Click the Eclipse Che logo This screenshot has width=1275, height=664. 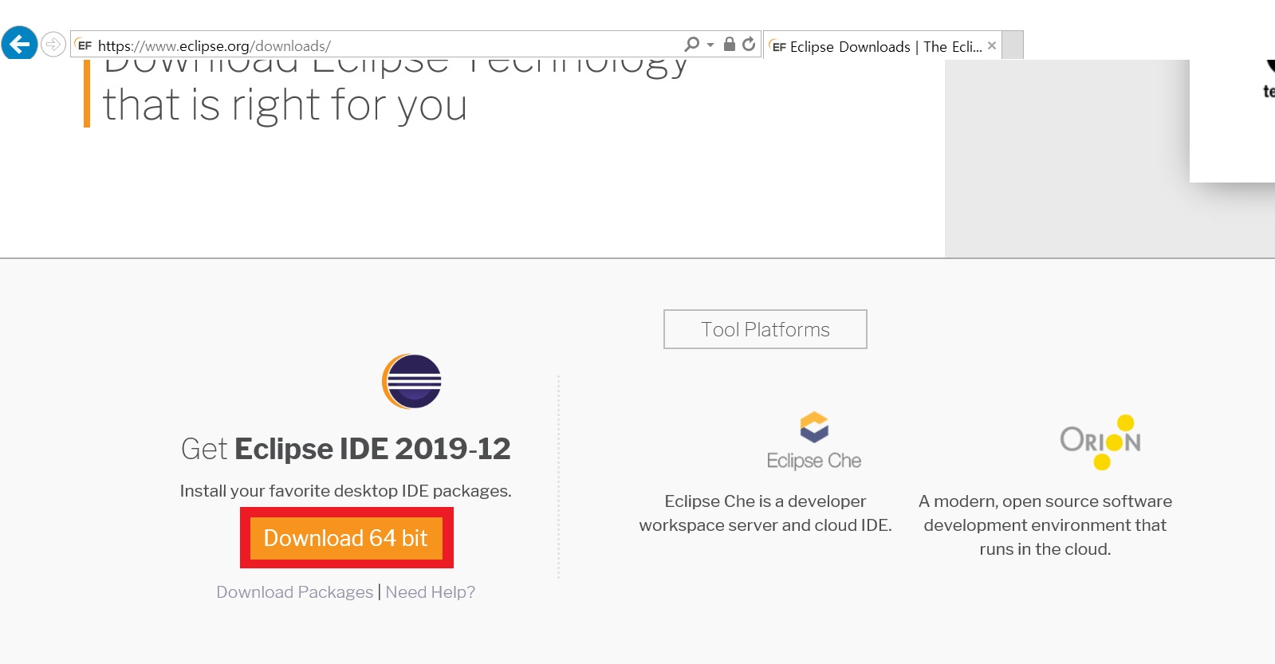pyautogui.click(x=814, y=441)
